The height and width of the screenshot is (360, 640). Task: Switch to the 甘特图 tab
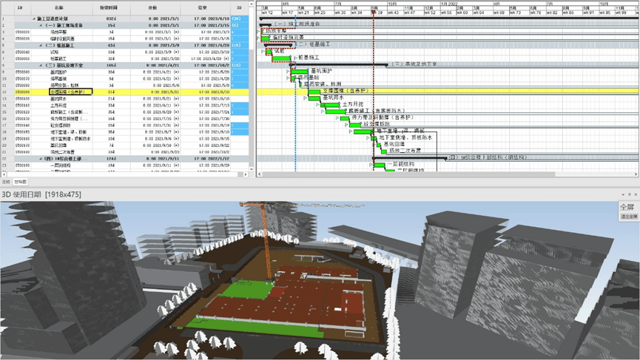20,182
